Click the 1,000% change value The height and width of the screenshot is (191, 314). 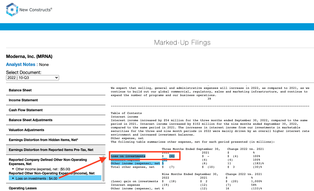tap(257, 181)
